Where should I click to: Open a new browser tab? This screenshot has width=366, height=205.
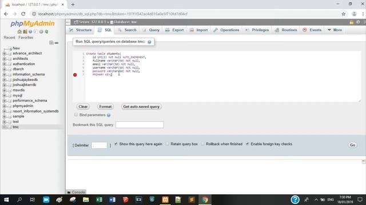[73, 5]
